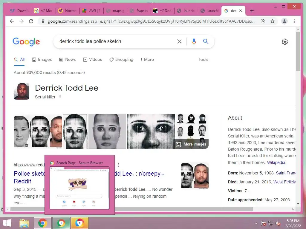Click the vertical scrollbar thumb
Image resolution: width=306 pixels, height=229 pixels.
click(x=298, y=51)
